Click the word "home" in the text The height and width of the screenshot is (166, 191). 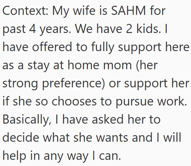tap(84, 65)
